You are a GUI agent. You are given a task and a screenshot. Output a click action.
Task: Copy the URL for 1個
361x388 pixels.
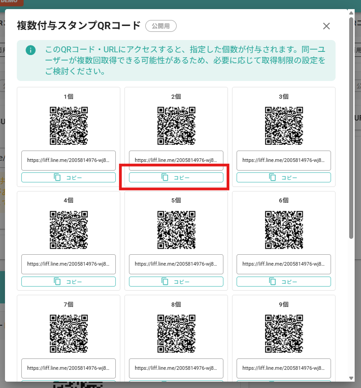(69, 177)
